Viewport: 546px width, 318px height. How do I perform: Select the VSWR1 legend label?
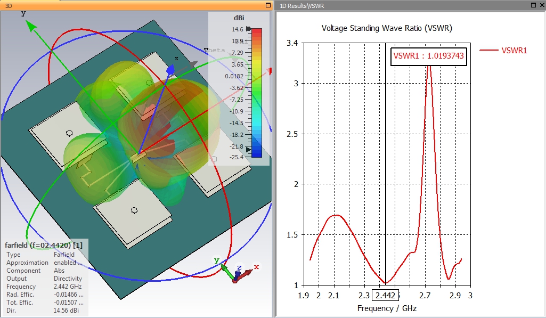pos(515,51)
